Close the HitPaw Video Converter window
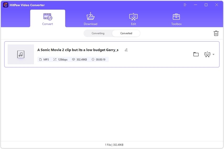 pos(217,5)
